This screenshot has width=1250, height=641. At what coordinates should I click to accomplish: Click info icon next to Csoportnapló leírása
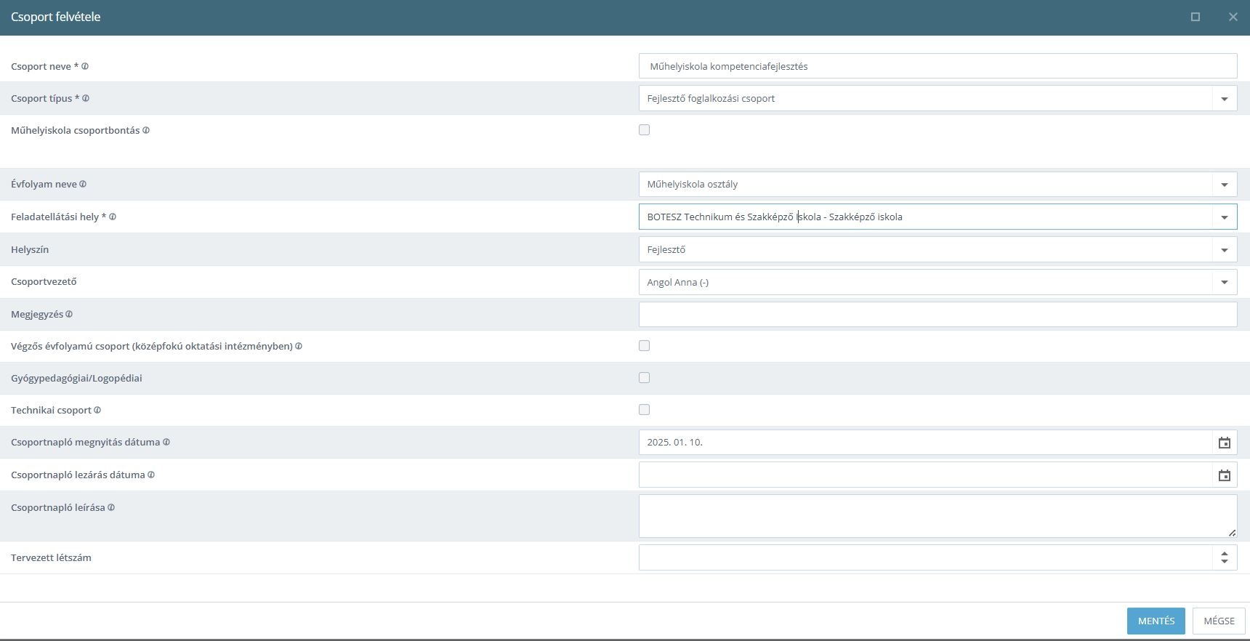click(x=111, y=507)
